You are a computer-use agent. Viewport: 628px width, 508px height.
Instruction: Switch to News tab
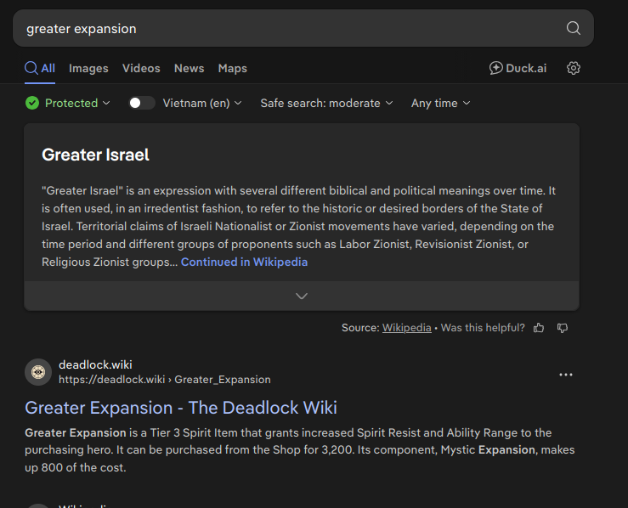tap(189, 69)
